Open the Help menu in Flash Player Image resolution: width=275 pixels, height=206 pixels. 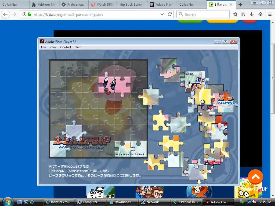78,47
